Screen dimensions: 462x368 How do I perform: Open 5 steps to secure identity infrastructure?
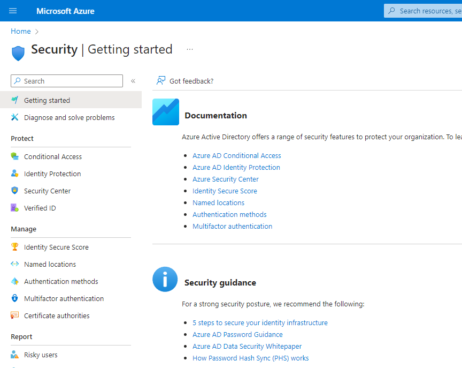[x=260, y=322]
